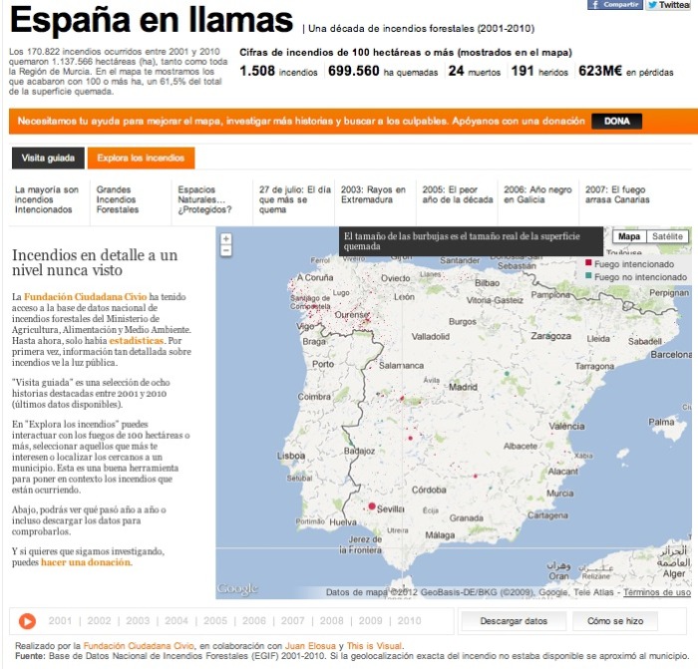This screenshot has width=698, height=669.
Task: Click the large red fire bubble near Sevilla
Action: tap(372, 506)
